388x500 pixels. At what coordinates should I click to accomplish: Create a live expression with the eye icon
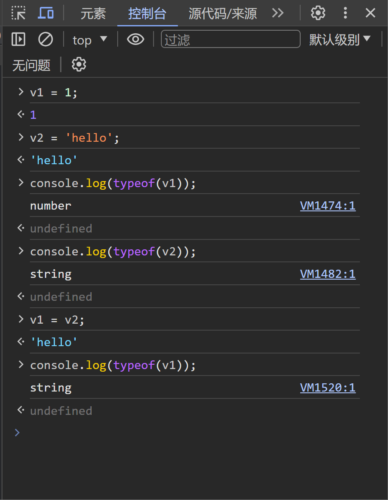[135, 39]
